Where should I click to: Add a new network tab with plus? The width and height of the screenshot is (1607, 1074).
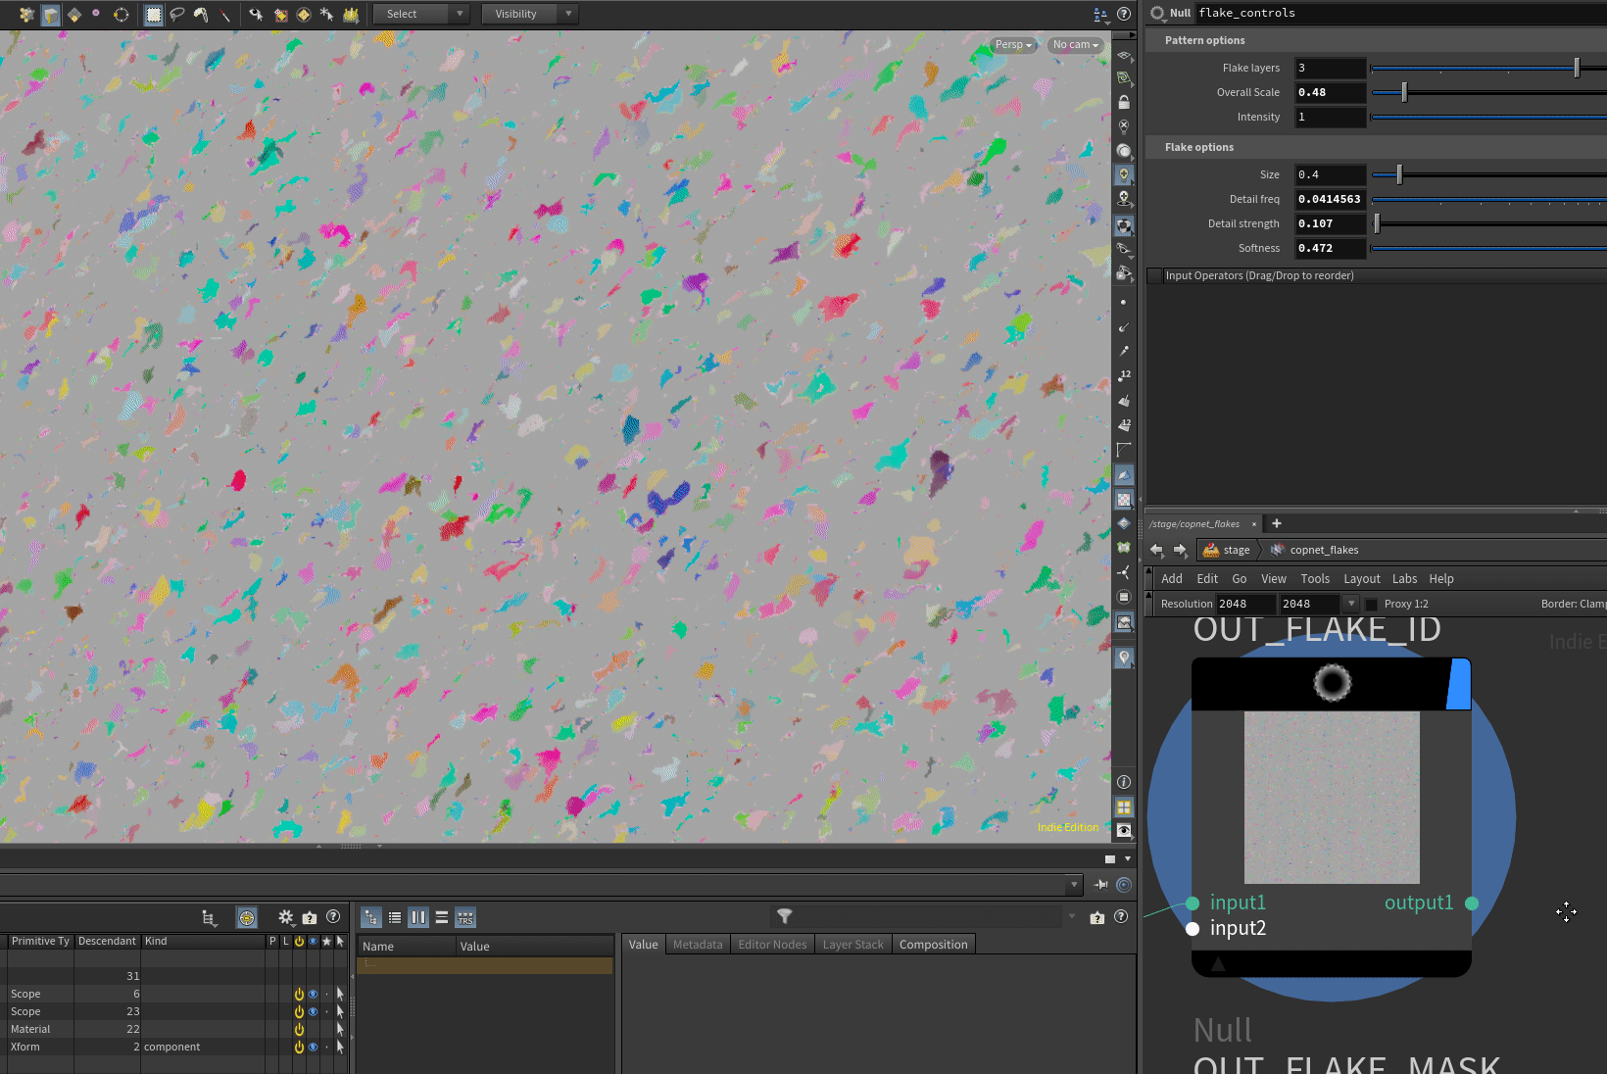(x=1276, y=523)
